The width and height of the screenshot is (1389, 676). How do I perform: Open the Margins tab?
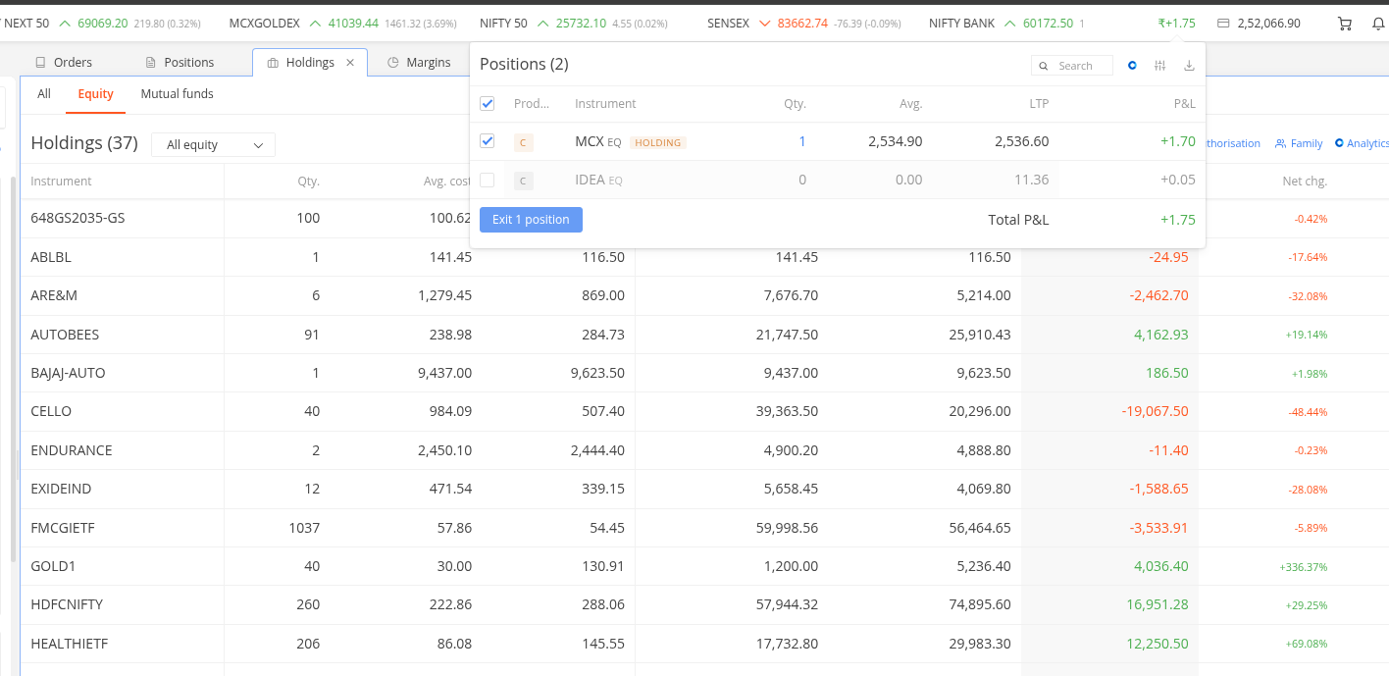419,63
